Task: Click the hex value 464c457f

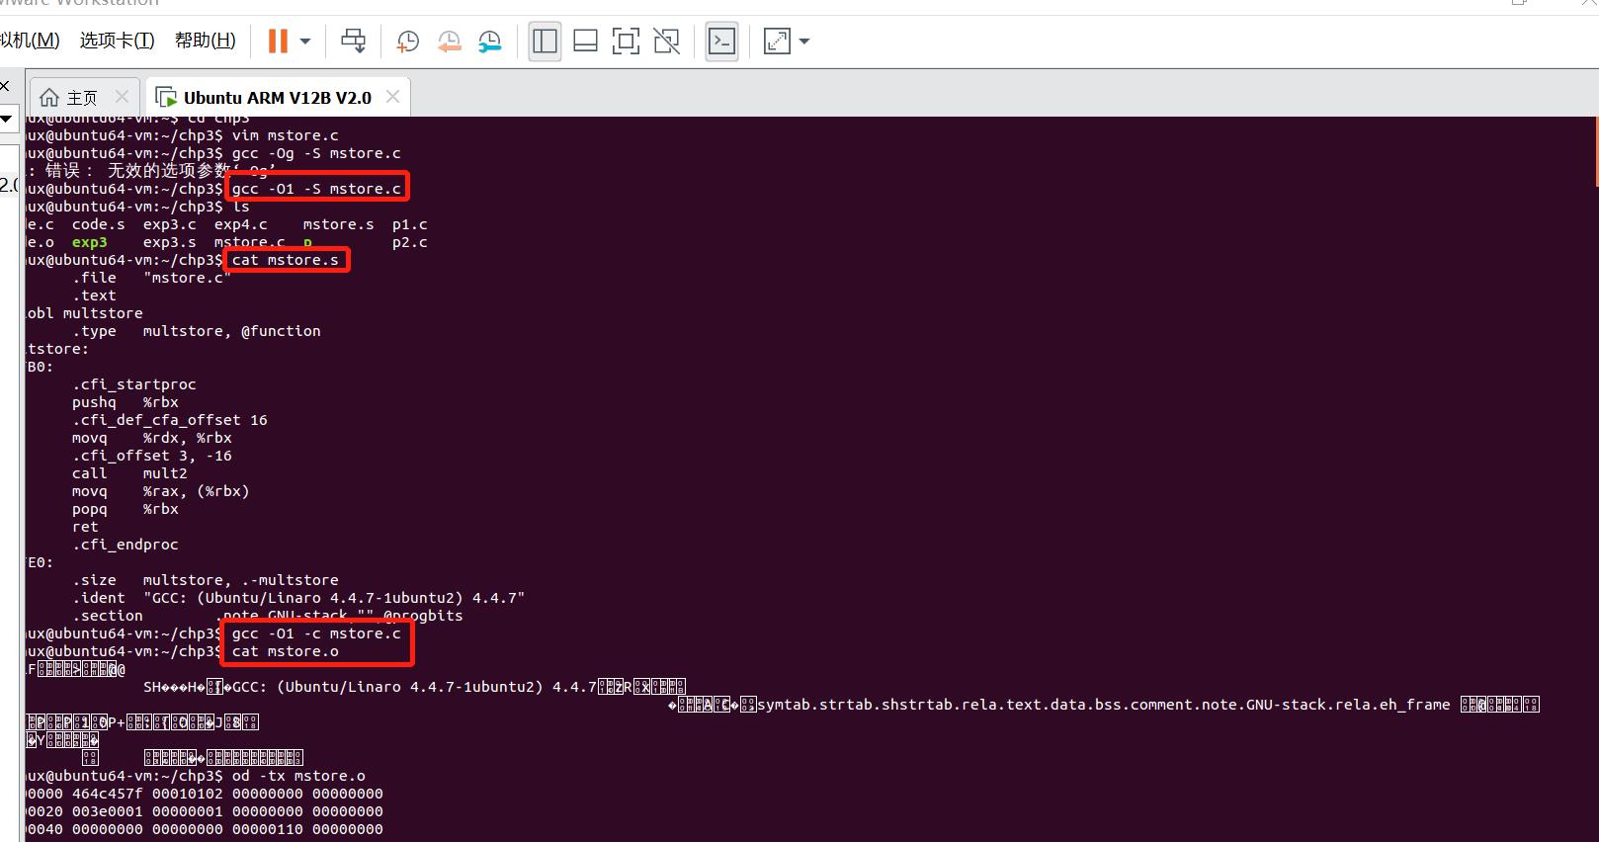Action: pyautogui.click(x=107, y=794)
